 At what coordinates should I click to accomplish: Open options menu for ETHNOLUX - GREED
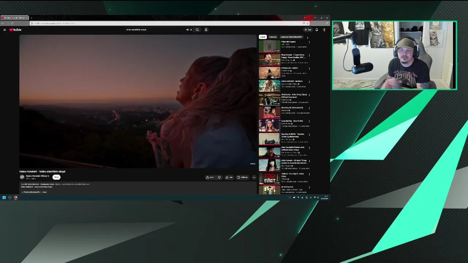tap(309, 69)
